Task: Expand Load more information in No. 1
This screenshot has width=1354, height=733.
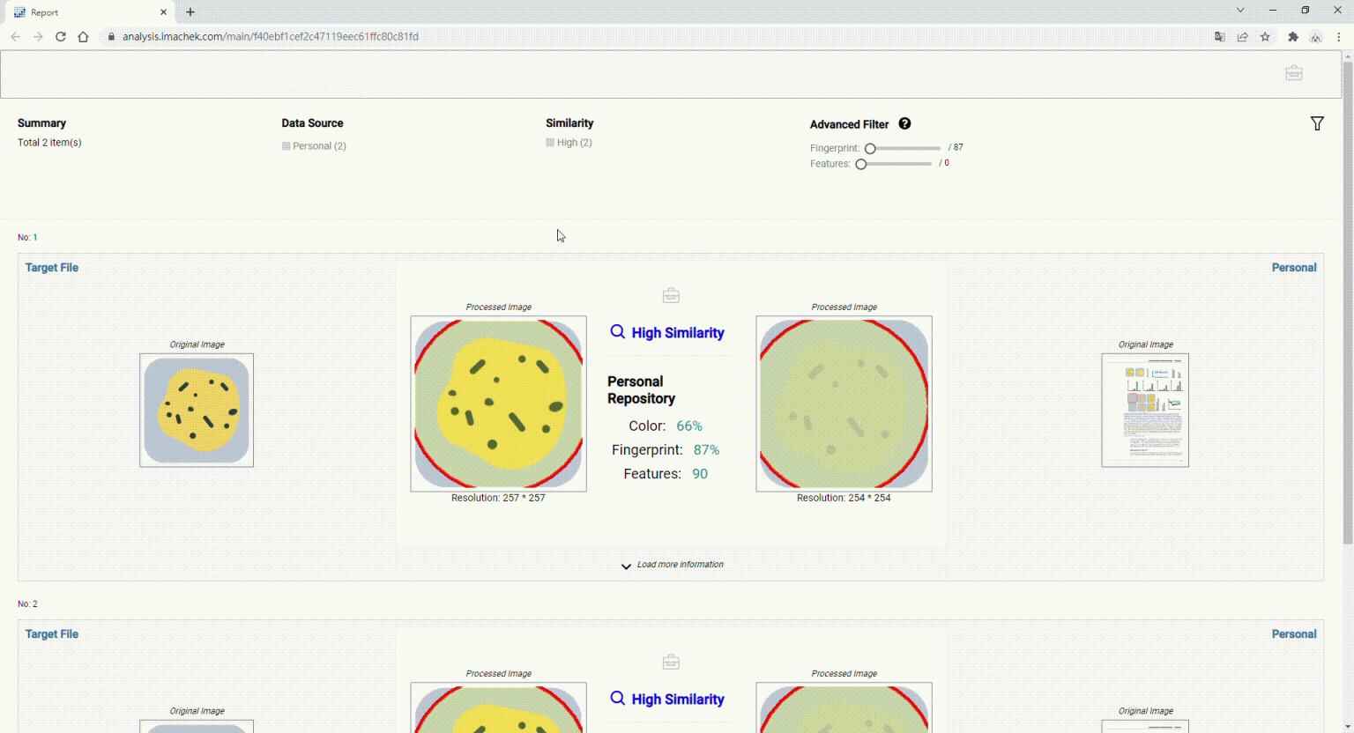Action: [672, 565]
